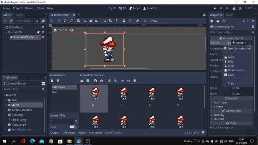This screenshot has height=145, width=258.
Task: Choose the Pan mode hand tool
Action: coord(90,21)
